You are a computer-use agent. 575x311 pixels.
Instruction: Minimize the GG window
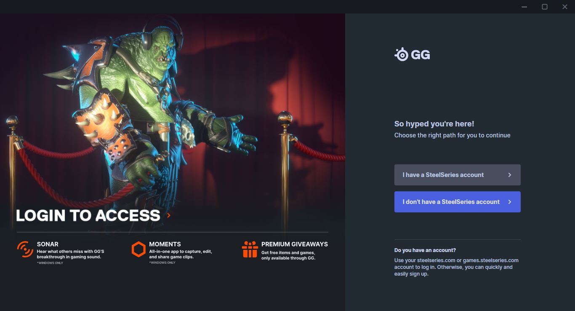(x=524, y=7)
